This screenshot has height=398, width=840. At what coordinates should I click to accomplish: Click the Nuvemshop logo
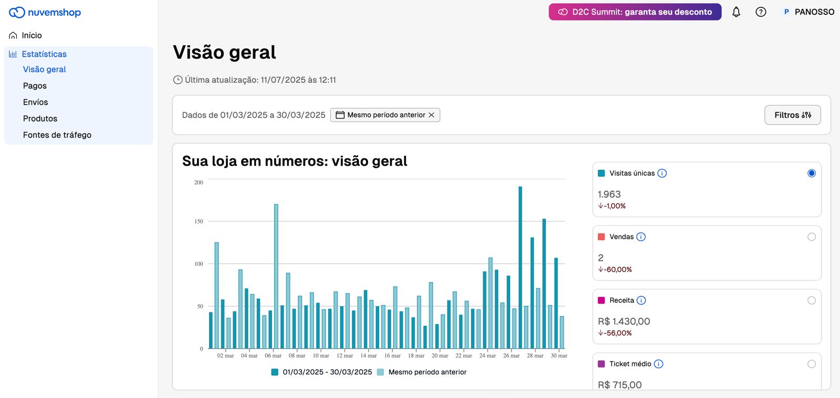pyautogui.click(x=45, y=12)
